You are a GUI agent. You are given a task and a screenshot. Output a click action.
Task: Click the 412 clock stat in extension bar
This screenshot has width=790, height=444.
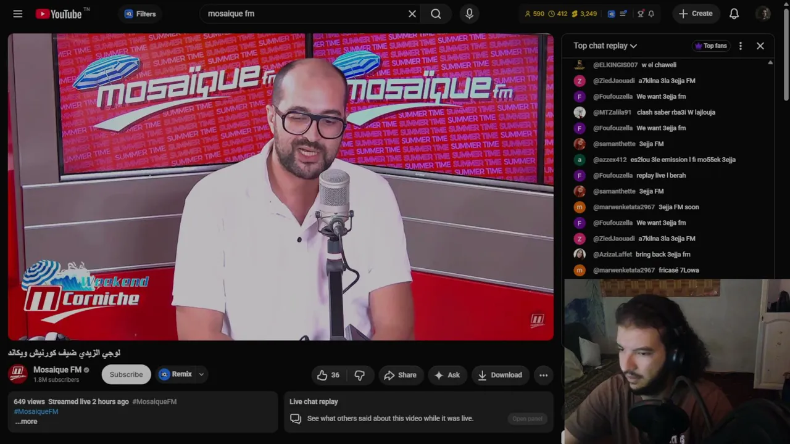click(558, 14)
